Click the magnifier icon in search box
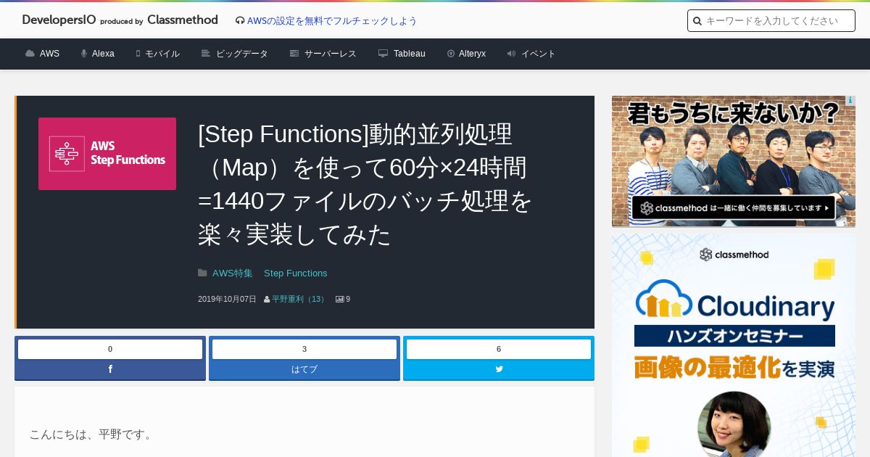The width and height of the screenshot is (870, 457). pos(697,21)
